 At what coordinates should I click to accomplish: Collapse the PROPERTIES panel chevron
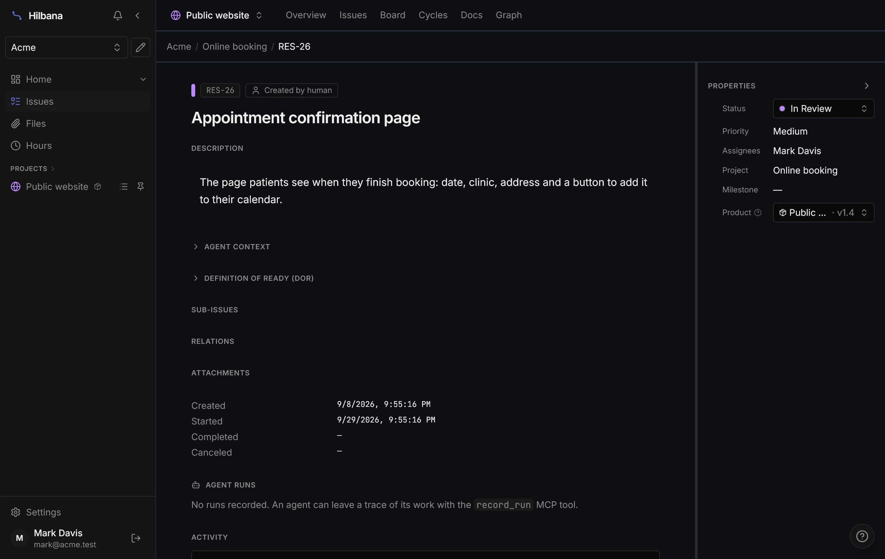click(867, 86)
